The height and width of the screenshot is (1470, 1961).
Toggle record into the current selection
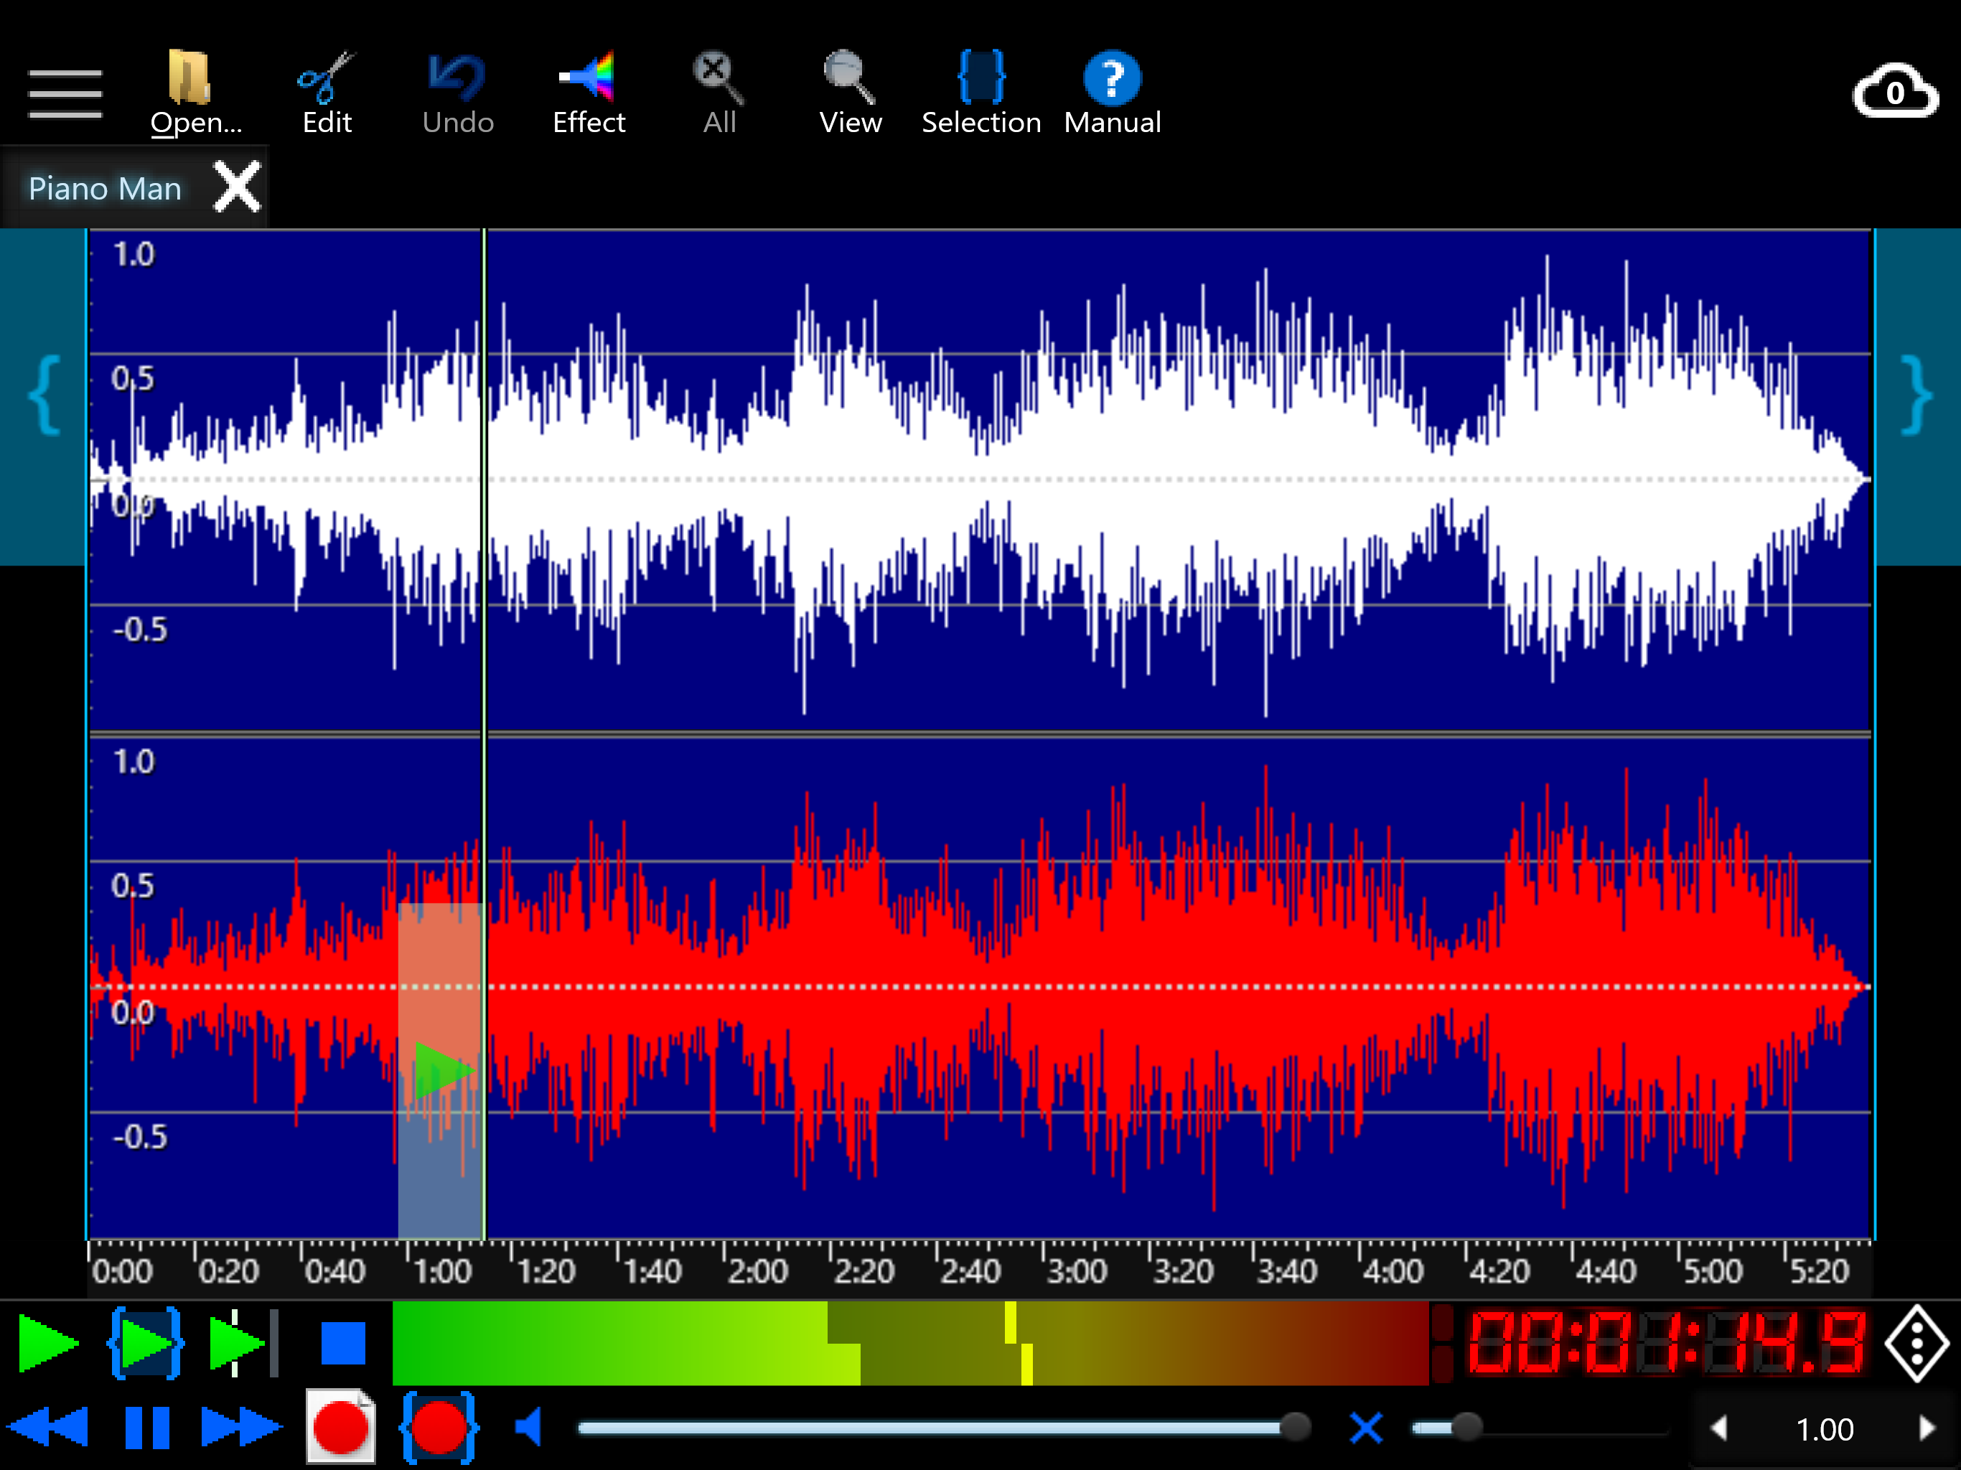point(440,1428)
